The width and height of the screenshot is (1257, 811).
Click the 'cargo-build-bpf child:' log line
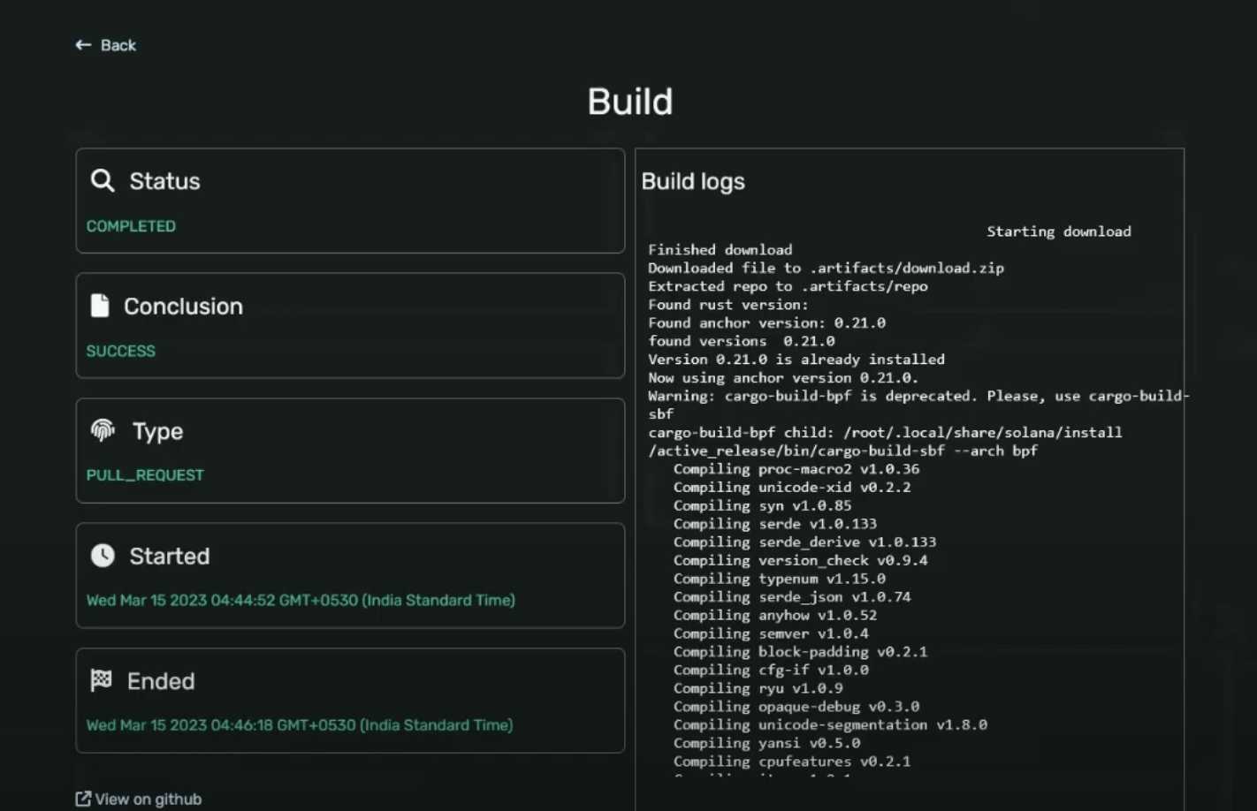pos(885,441)
